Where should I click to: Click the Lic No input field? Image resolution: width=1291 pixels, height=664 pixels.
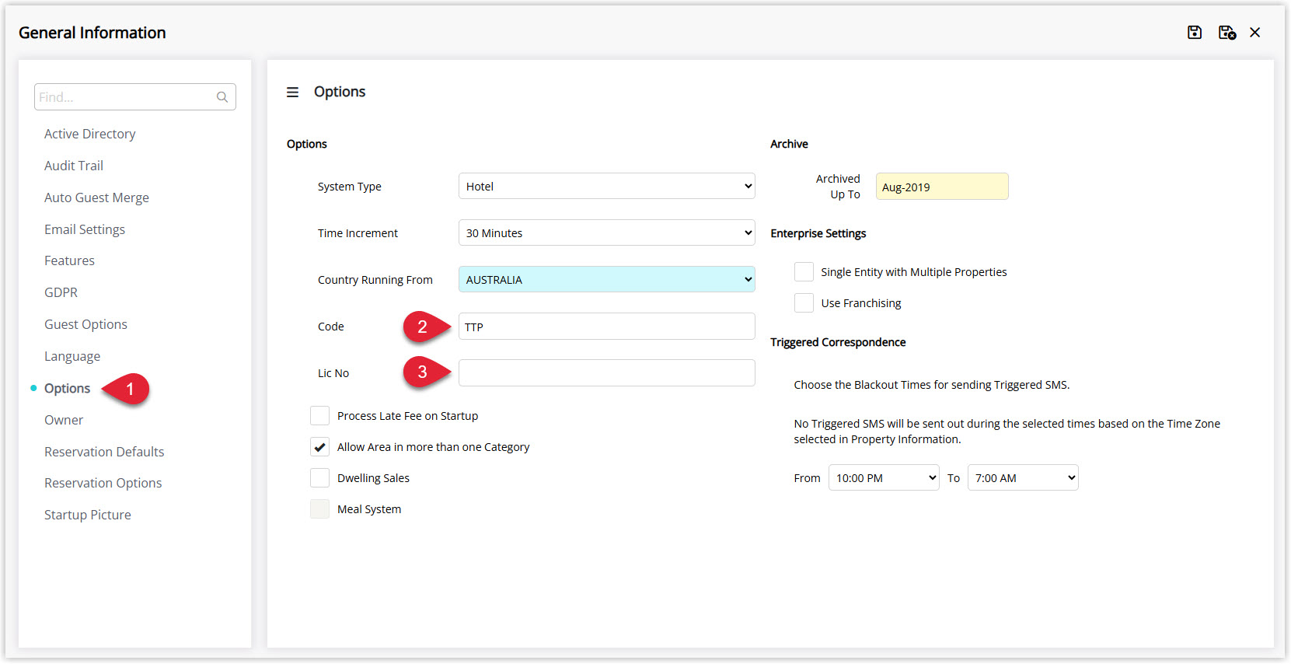click(606, 373)
